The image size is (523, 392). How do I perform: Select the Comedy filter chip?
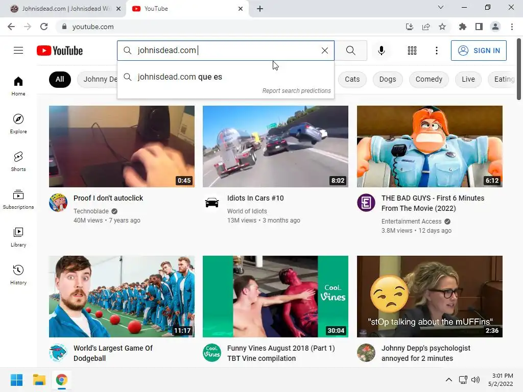429,79
